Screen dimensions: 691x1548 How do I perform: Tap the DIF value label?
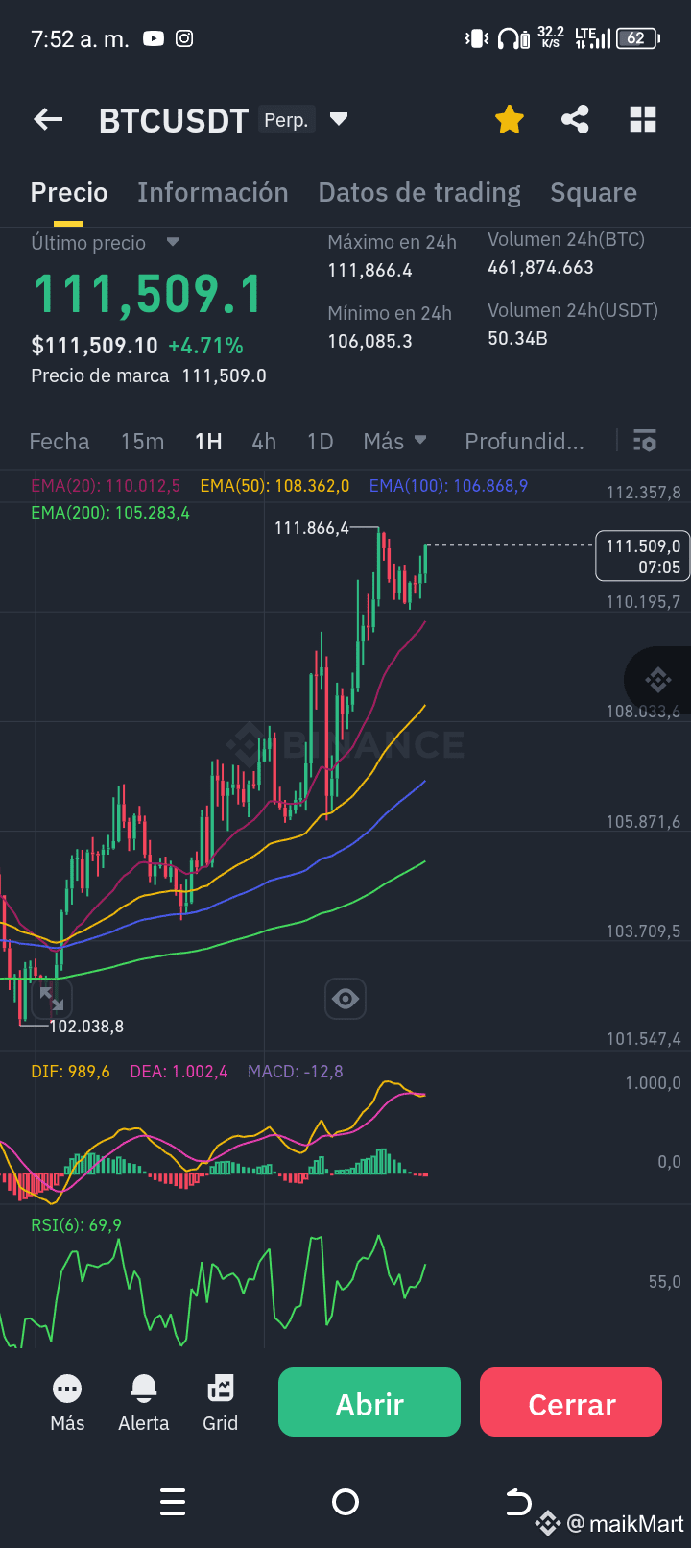click(70, 1072)
